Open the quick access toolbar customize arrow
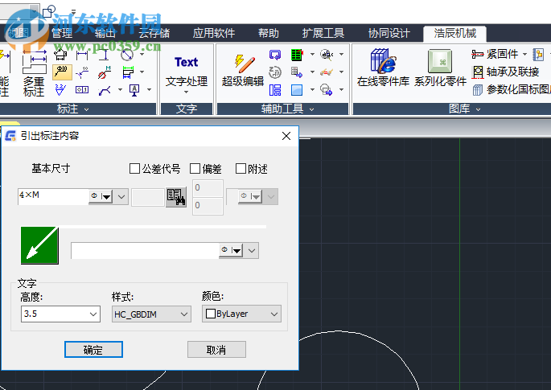The height and width of the screenshot is (390, 551). (73, 11)
